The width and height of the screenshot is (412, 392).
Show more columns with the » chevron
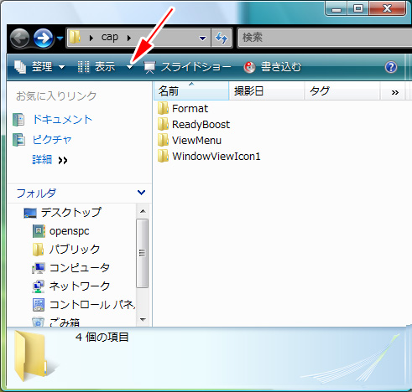[394, 92]
